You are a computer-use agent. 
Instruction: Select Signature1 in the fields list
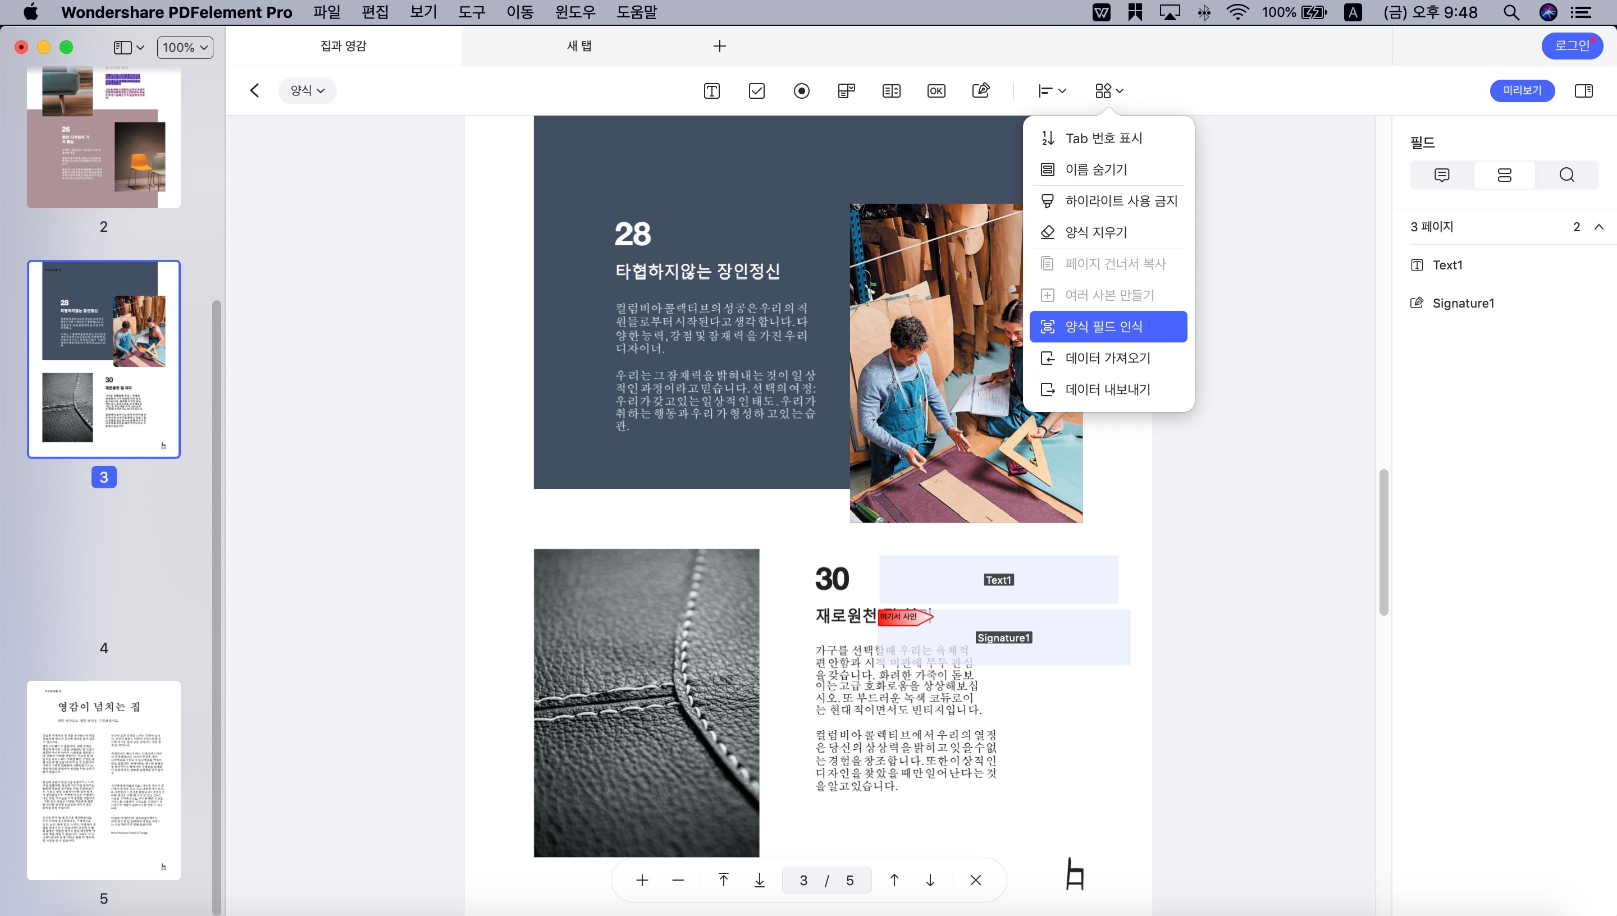click(1504, 303)
